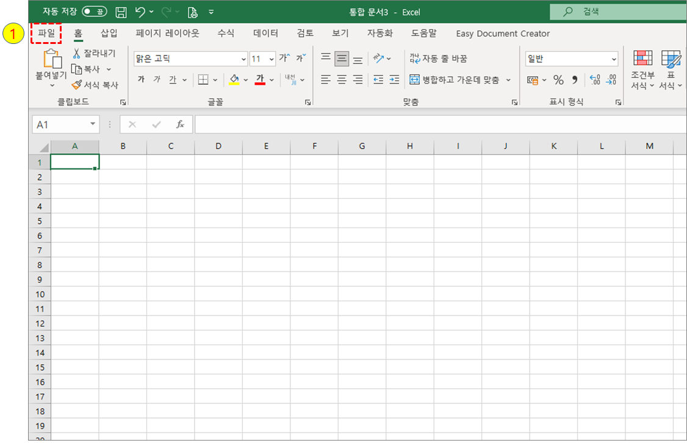Open Format as Table (표 서식)
The image size is (687, 443).
coord(671,70)
